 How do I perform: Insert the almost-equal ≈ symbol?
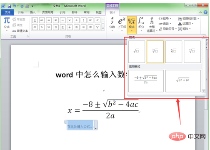tap(83, 27)
